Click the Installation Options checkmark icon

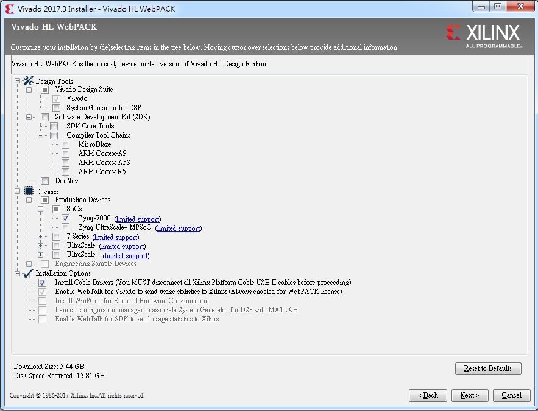pos(29,273)
